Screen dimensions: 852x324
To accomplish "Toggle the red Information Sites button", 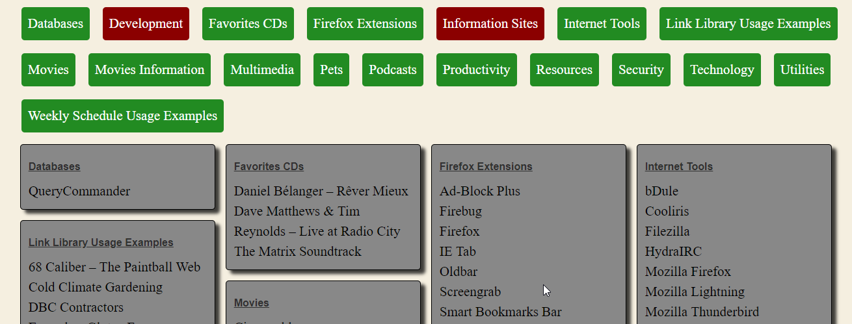I will click(490, 24).
